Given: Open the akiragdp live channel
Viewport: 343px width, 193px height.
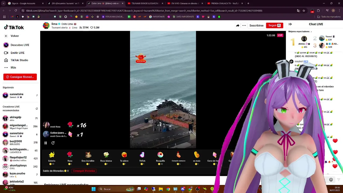Looking at the screenshot, I should 20,118.
